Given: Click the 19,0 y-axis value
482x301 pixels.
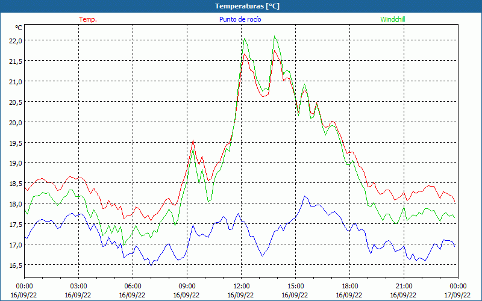Looking at the screenshot, I should pos(14,163).
